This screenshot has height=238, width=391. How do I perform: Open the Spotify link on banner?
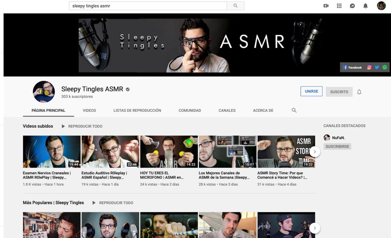point(384,67)
